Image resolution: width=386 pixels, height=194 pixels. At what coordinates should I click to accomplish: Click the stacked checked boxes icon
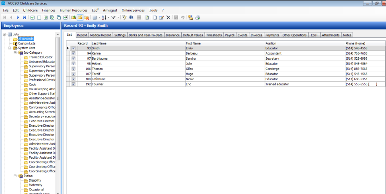52,17
